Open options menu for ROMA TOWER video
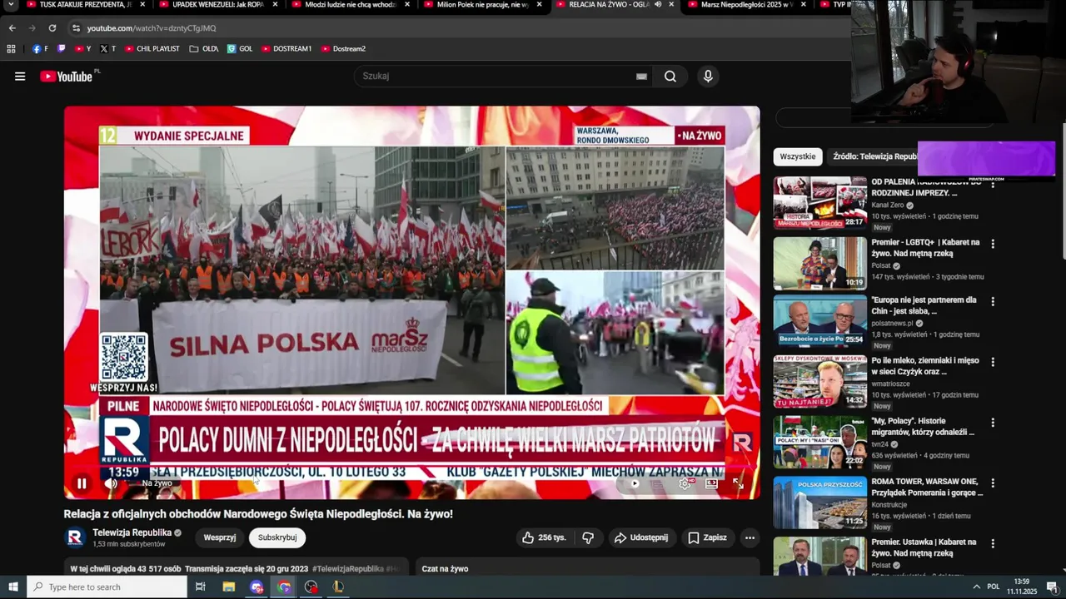 tap(993, 483)
